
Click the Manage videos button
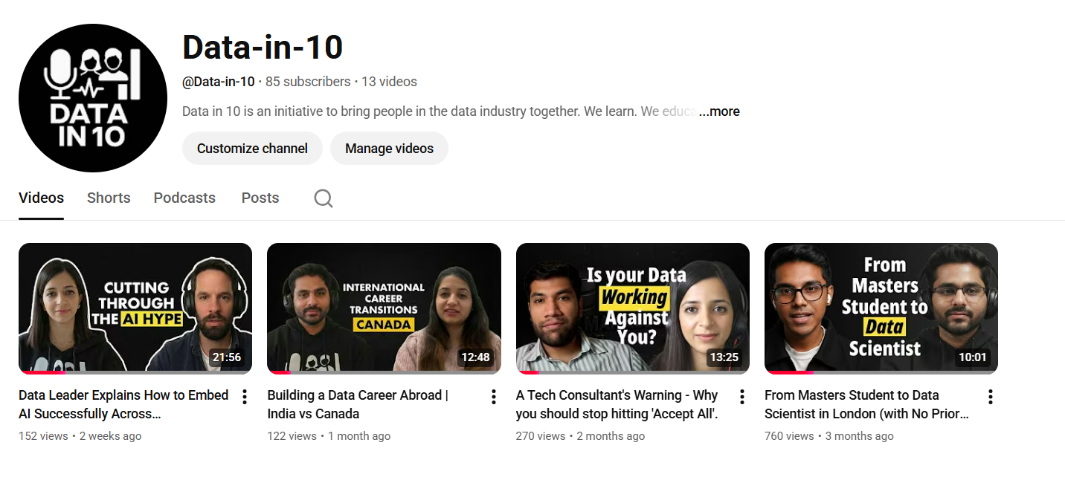pos(389,149)
